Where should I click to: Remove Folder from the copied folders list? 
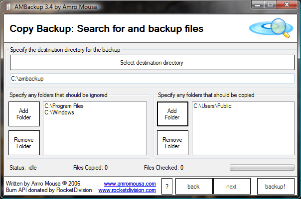pos(172,143)
